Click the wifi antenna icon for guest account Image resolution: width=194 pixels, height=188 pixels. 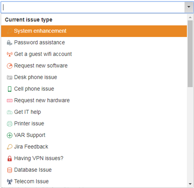(x=10, y=54)
